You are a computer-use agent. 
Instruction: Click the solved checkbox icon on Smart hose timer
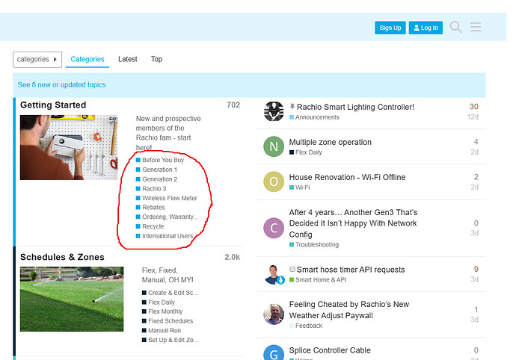292,270
